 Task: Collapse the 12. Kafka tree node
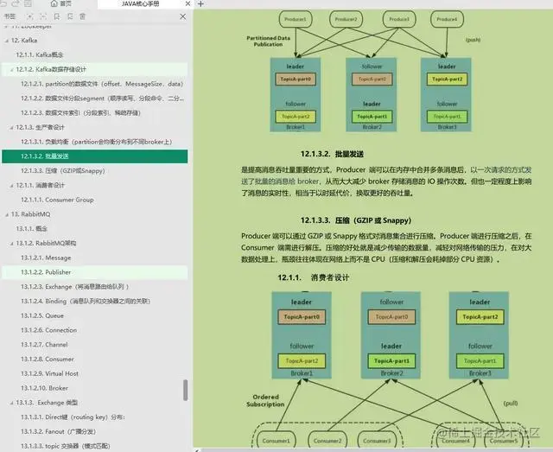coord(6,41)
